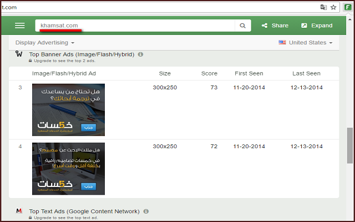The image size is (355, 222).
Task: Sort by the Last Seen column header
Action: tap(306, 73)
